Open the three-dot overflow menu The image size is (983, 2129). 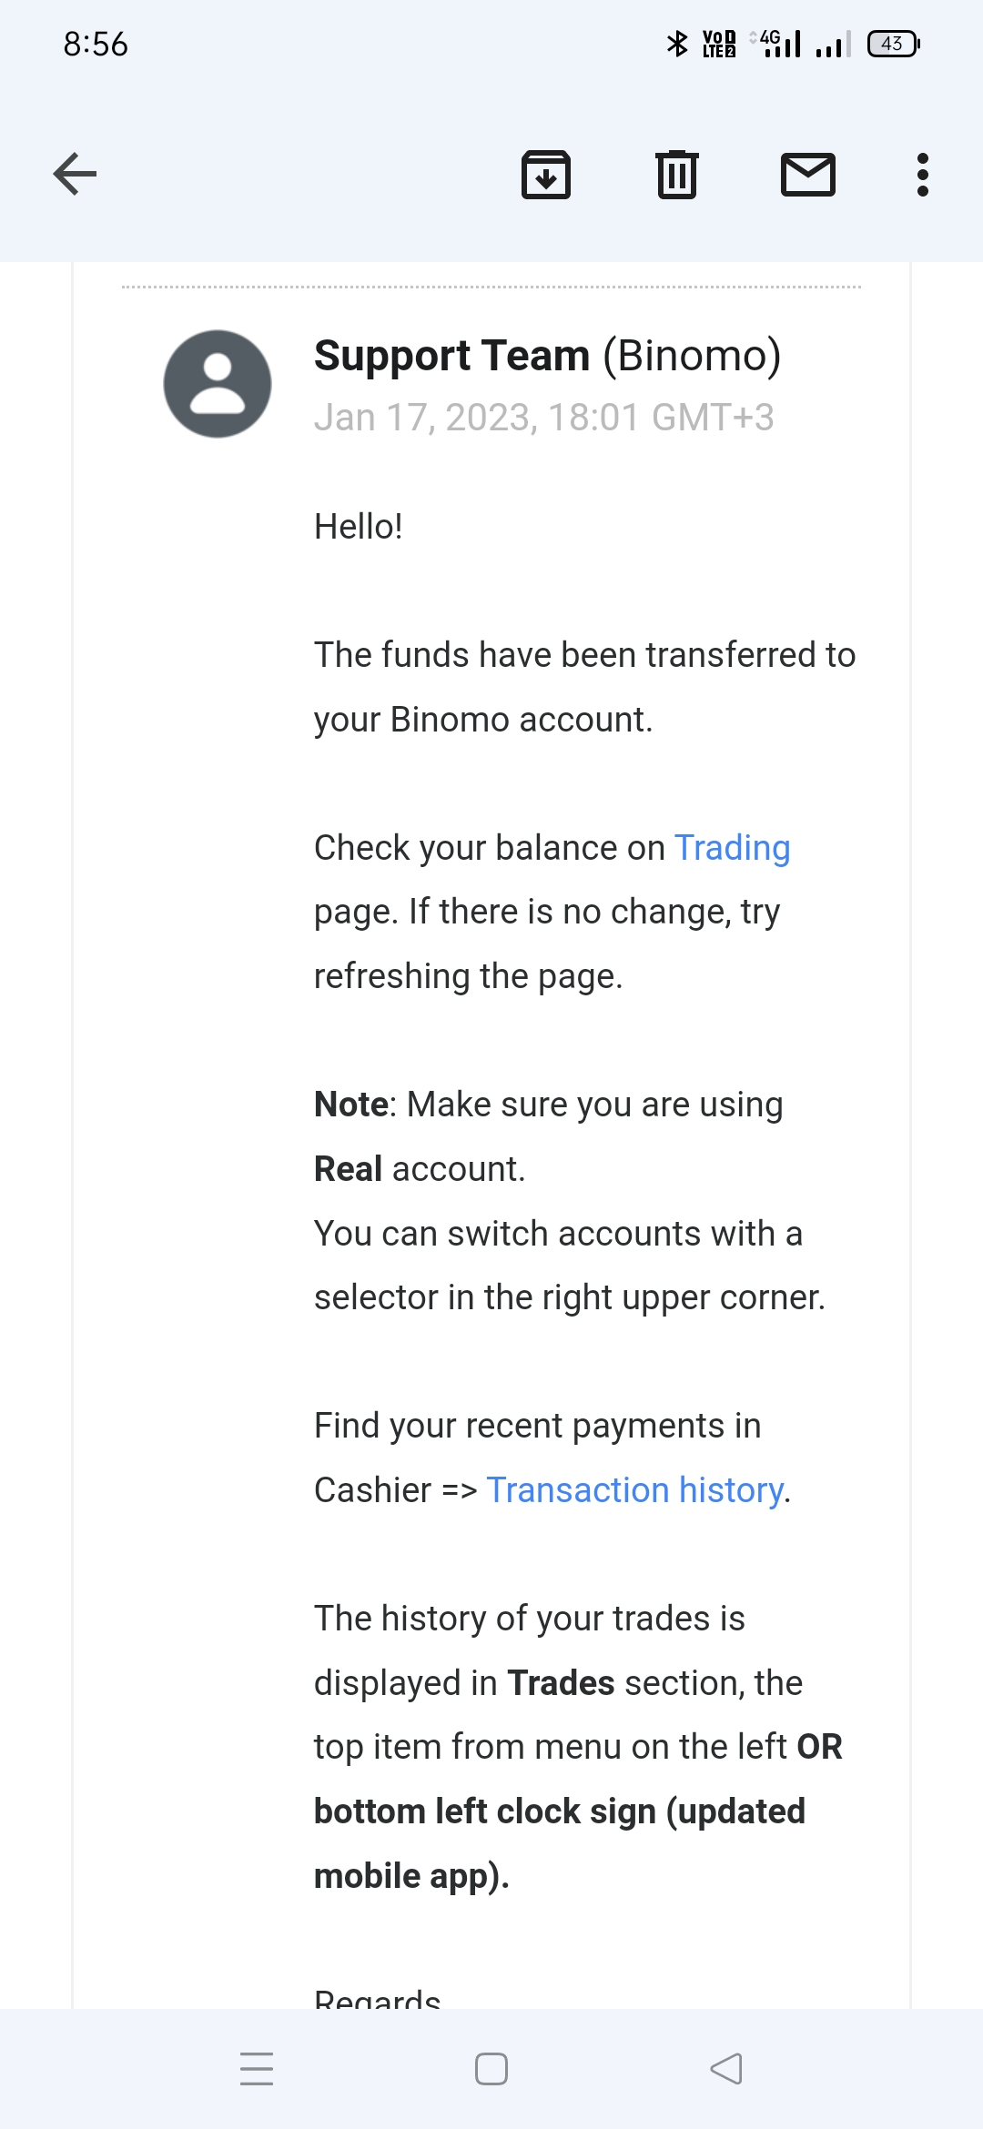coord(923,174)
